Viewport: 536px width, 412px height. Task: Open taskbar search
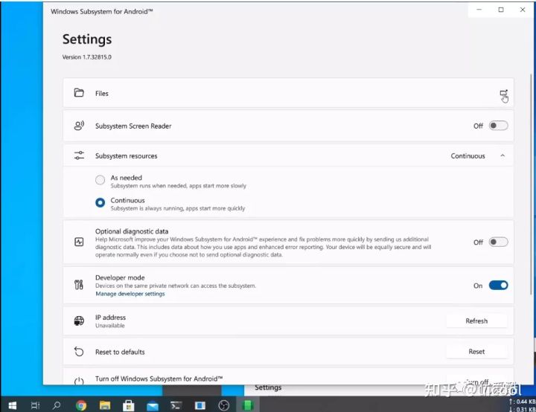57,405
